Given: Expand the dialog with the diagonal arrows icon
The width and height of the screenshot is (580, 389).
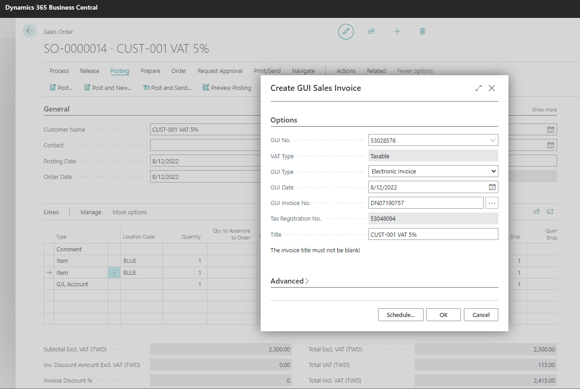Looking at the screenshot, I should click(479, 88).
